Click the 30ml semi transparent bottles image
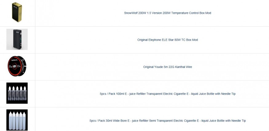269x131 pixels. pyautogui.click(x=17, y=120)
